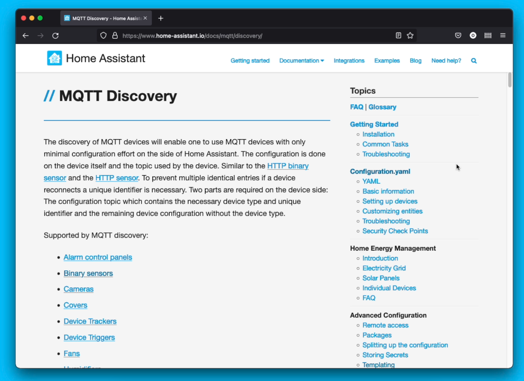The image size is (524, 381).
Task: Click the back navigation arrow
Action: pos(25,36)
